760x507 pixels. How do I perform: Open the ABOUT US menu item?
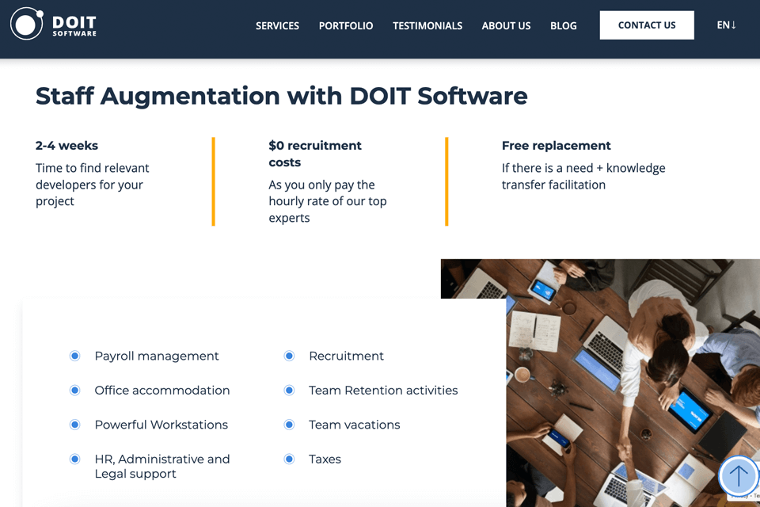click(506, 25)
